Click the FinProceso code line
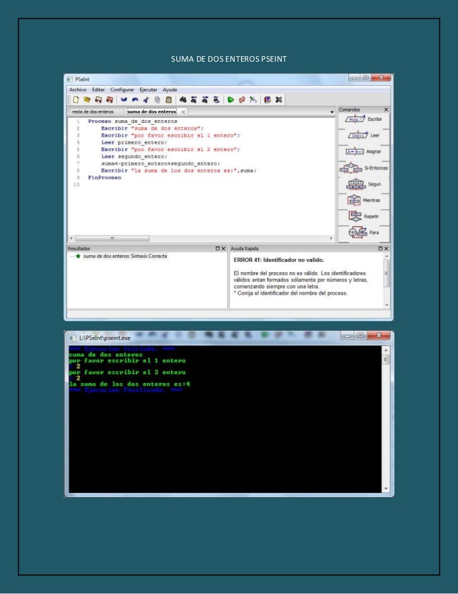The image size is (458, 594). tap(104, 178)
